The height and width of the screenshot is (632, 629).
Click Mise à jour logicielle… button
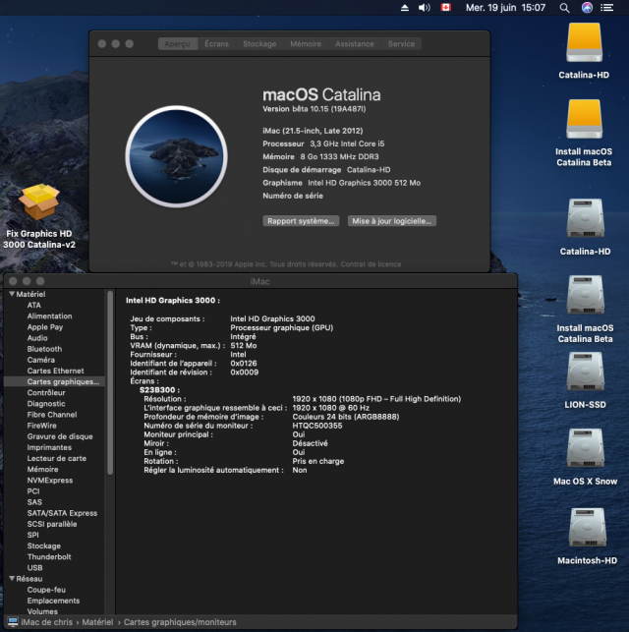[x=392, y=221]
